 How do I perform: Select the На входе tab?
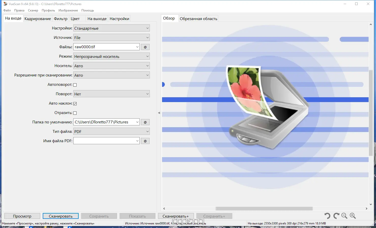[13, 18]
